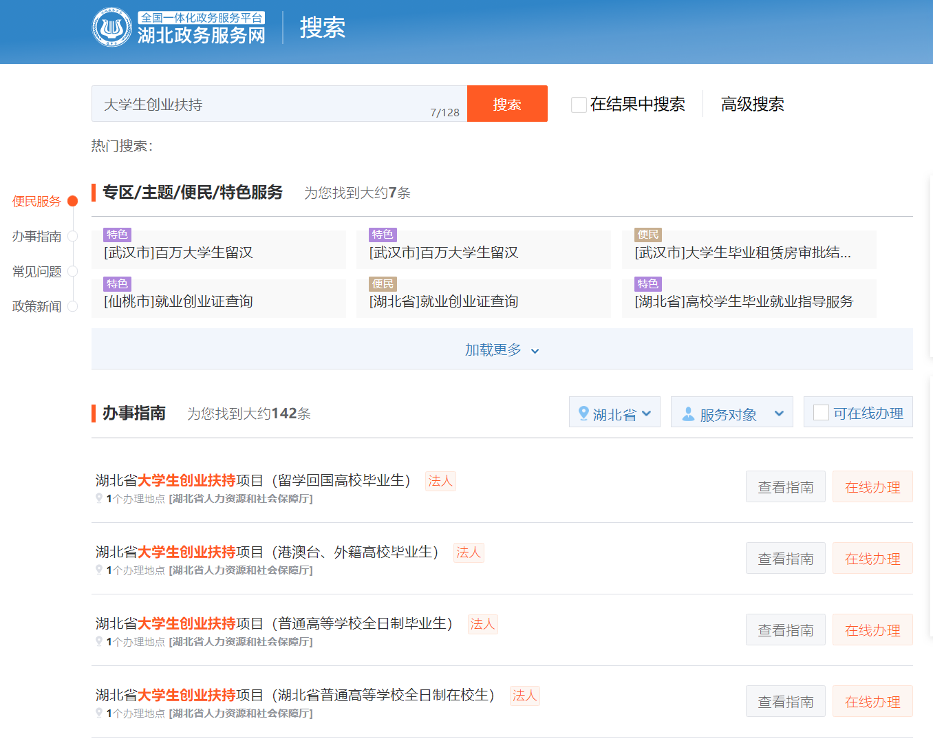Tick the 可在线办理 checkbox

pos(821,412)
